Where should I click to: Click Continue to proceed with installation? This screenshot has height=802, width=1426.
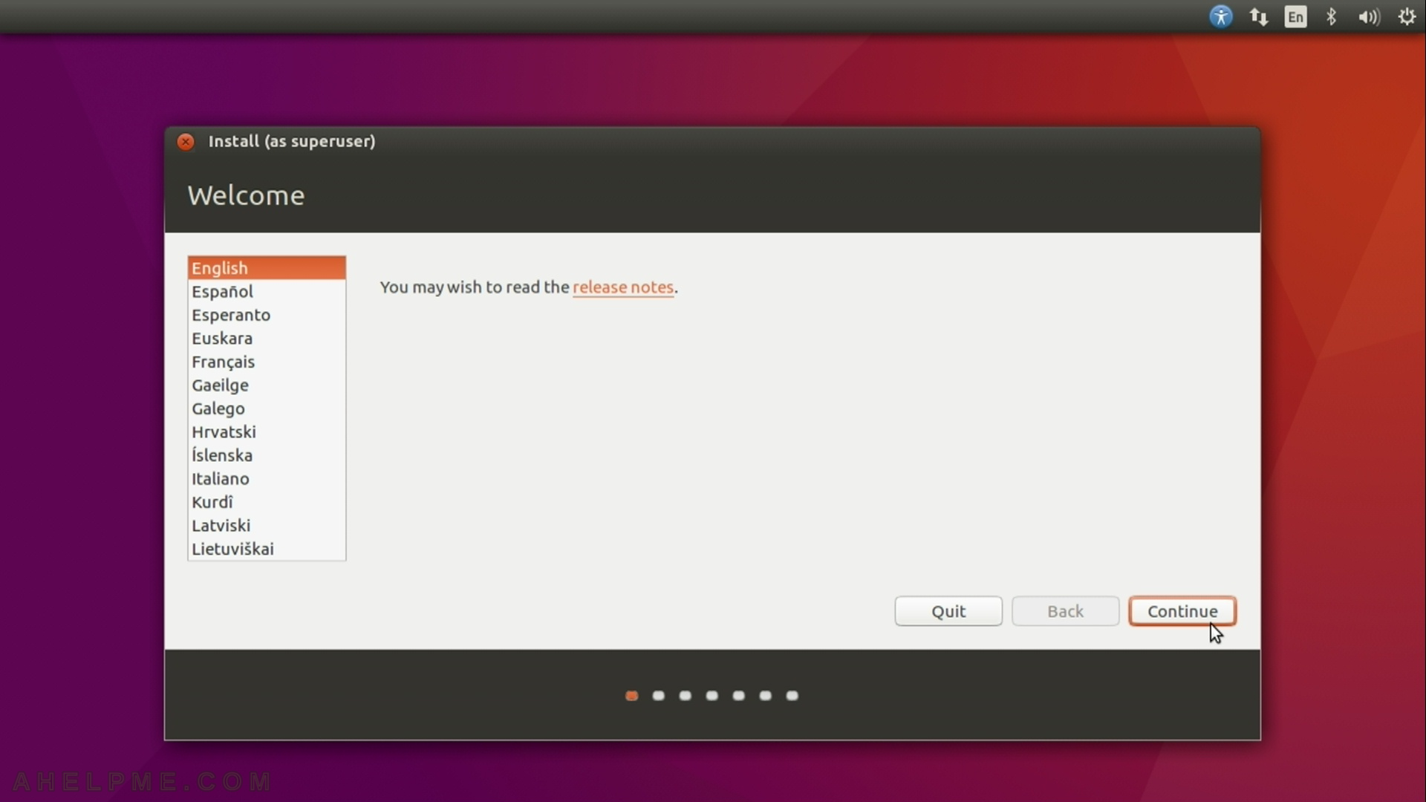click(x=1182, y=611)
